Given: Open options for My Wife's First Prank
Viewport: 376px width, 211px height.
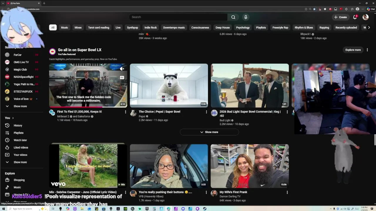Looking at the screenshot, I should [x=287, y=193].
